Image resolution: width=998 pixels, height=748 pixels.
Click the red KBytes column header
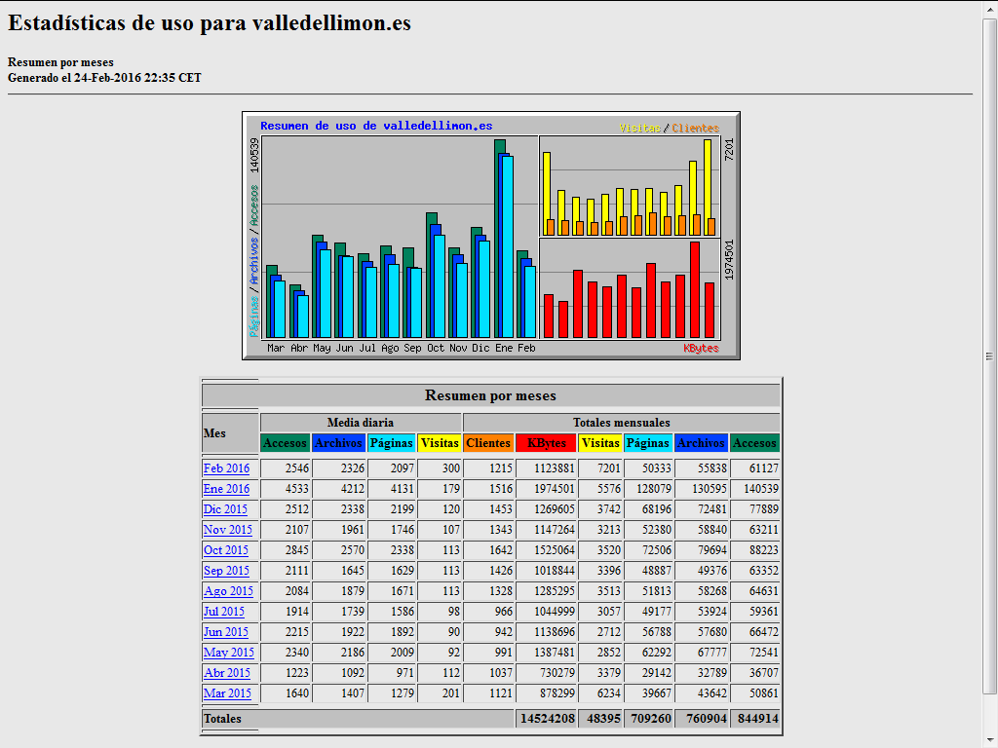(546, 443)
